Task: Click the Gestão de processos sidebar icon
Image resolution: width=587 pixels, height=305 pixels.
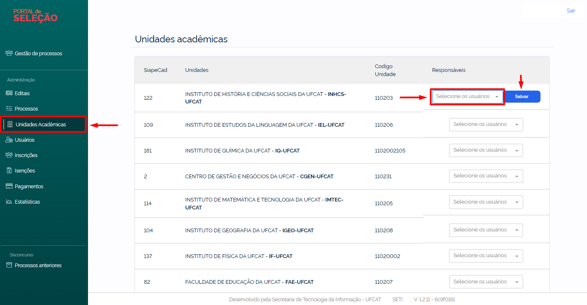Action: 9,53
